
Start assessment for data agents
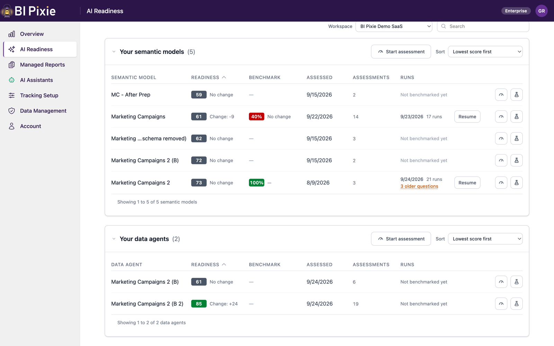[x=401, y=239]
